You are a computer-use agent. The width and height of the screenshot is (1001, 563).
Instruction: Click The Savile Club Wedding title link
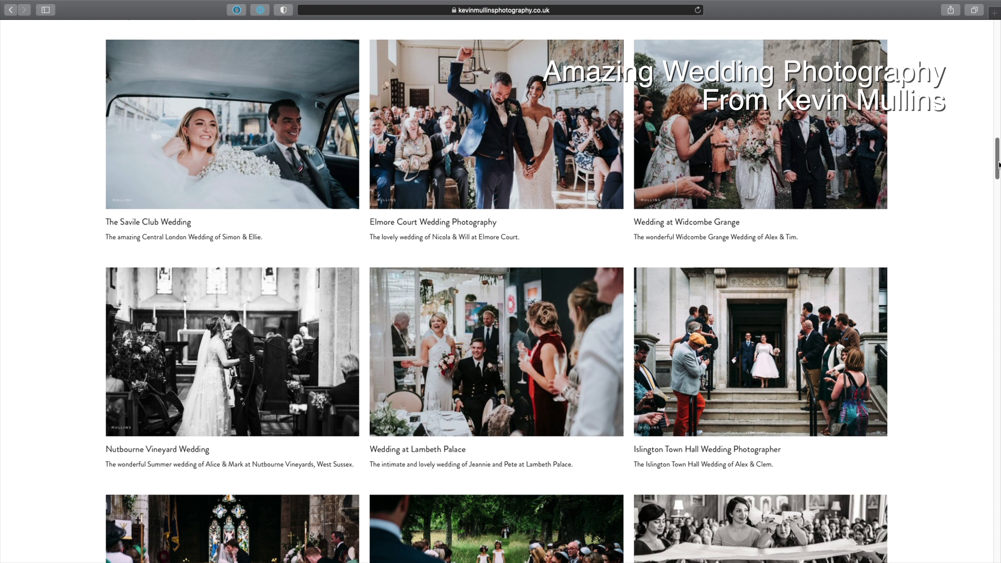pos(148,222)
